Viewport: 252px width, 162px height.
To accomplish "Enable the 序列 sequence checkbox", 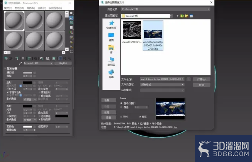I will pos(121,117).
